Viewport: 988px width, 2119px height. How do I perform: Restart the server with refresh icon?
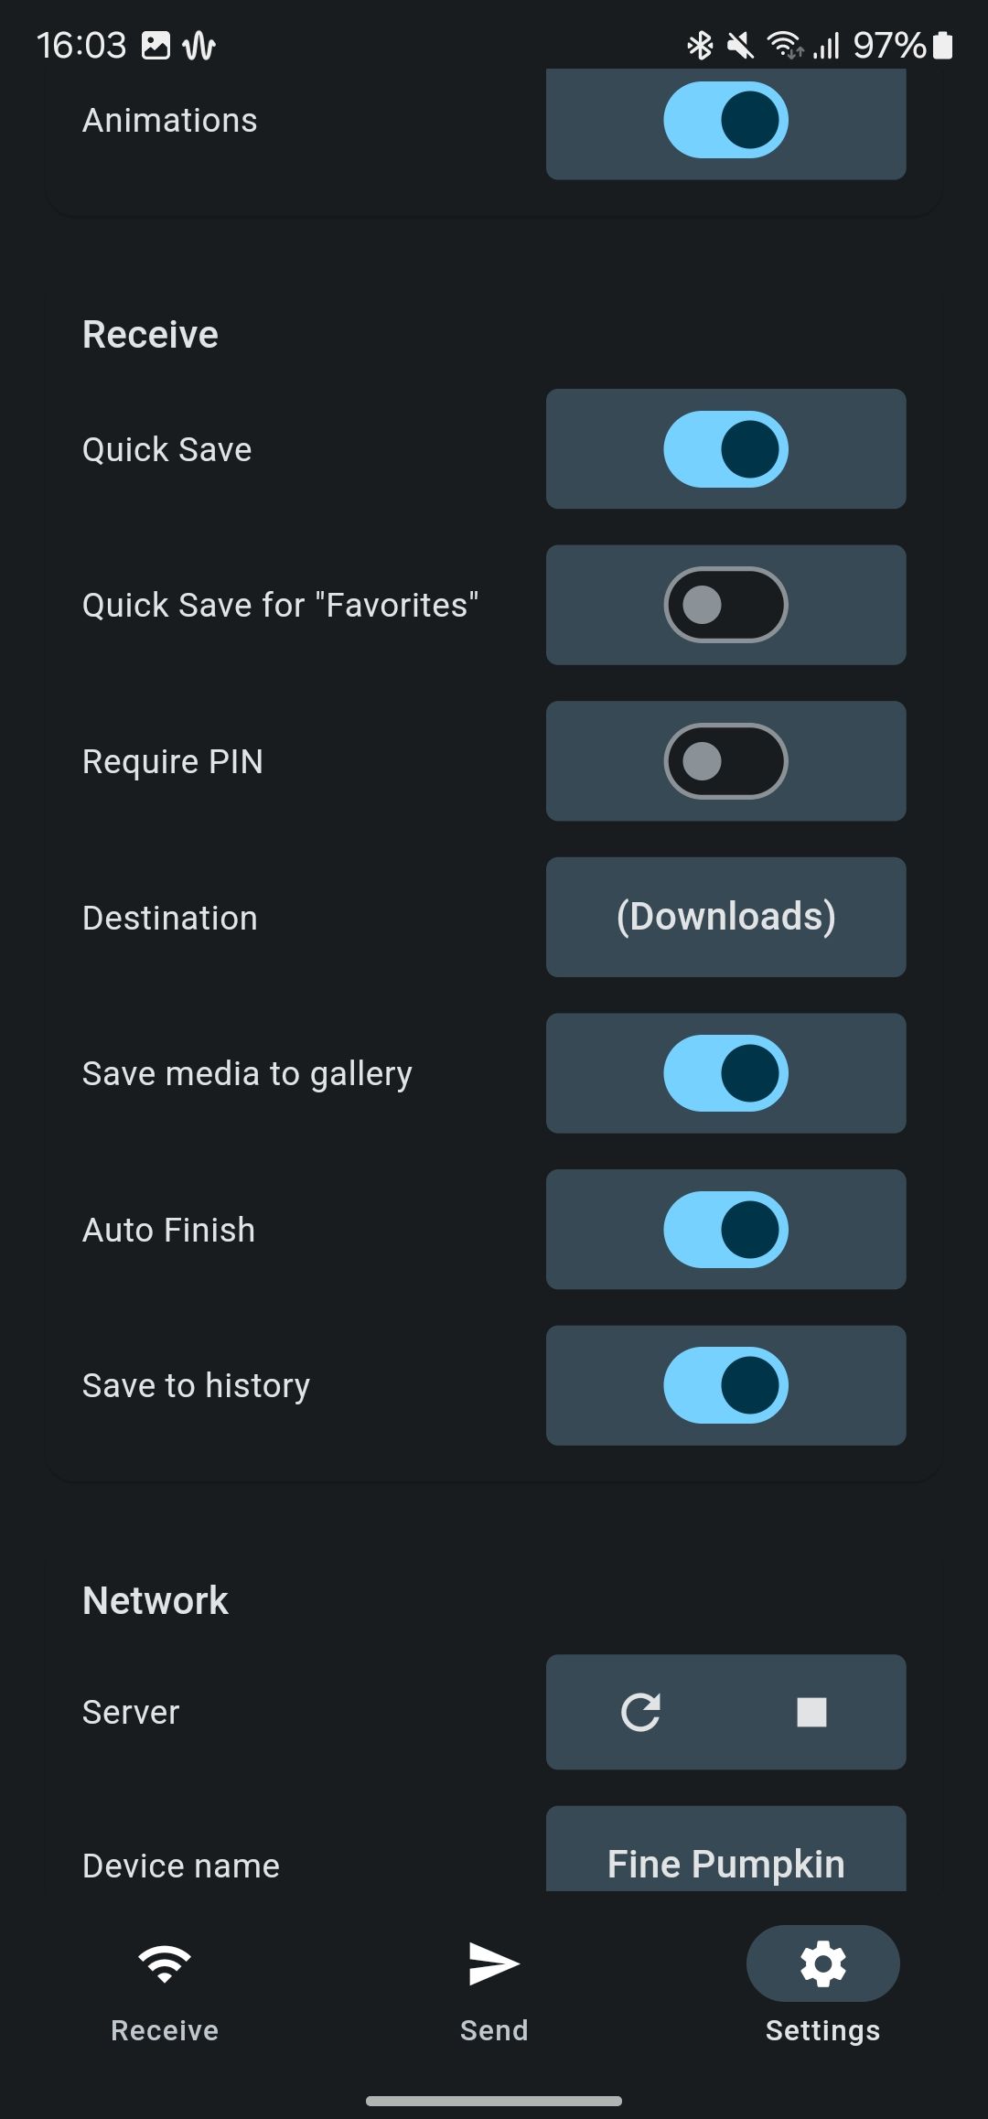tap(640, 1712)
